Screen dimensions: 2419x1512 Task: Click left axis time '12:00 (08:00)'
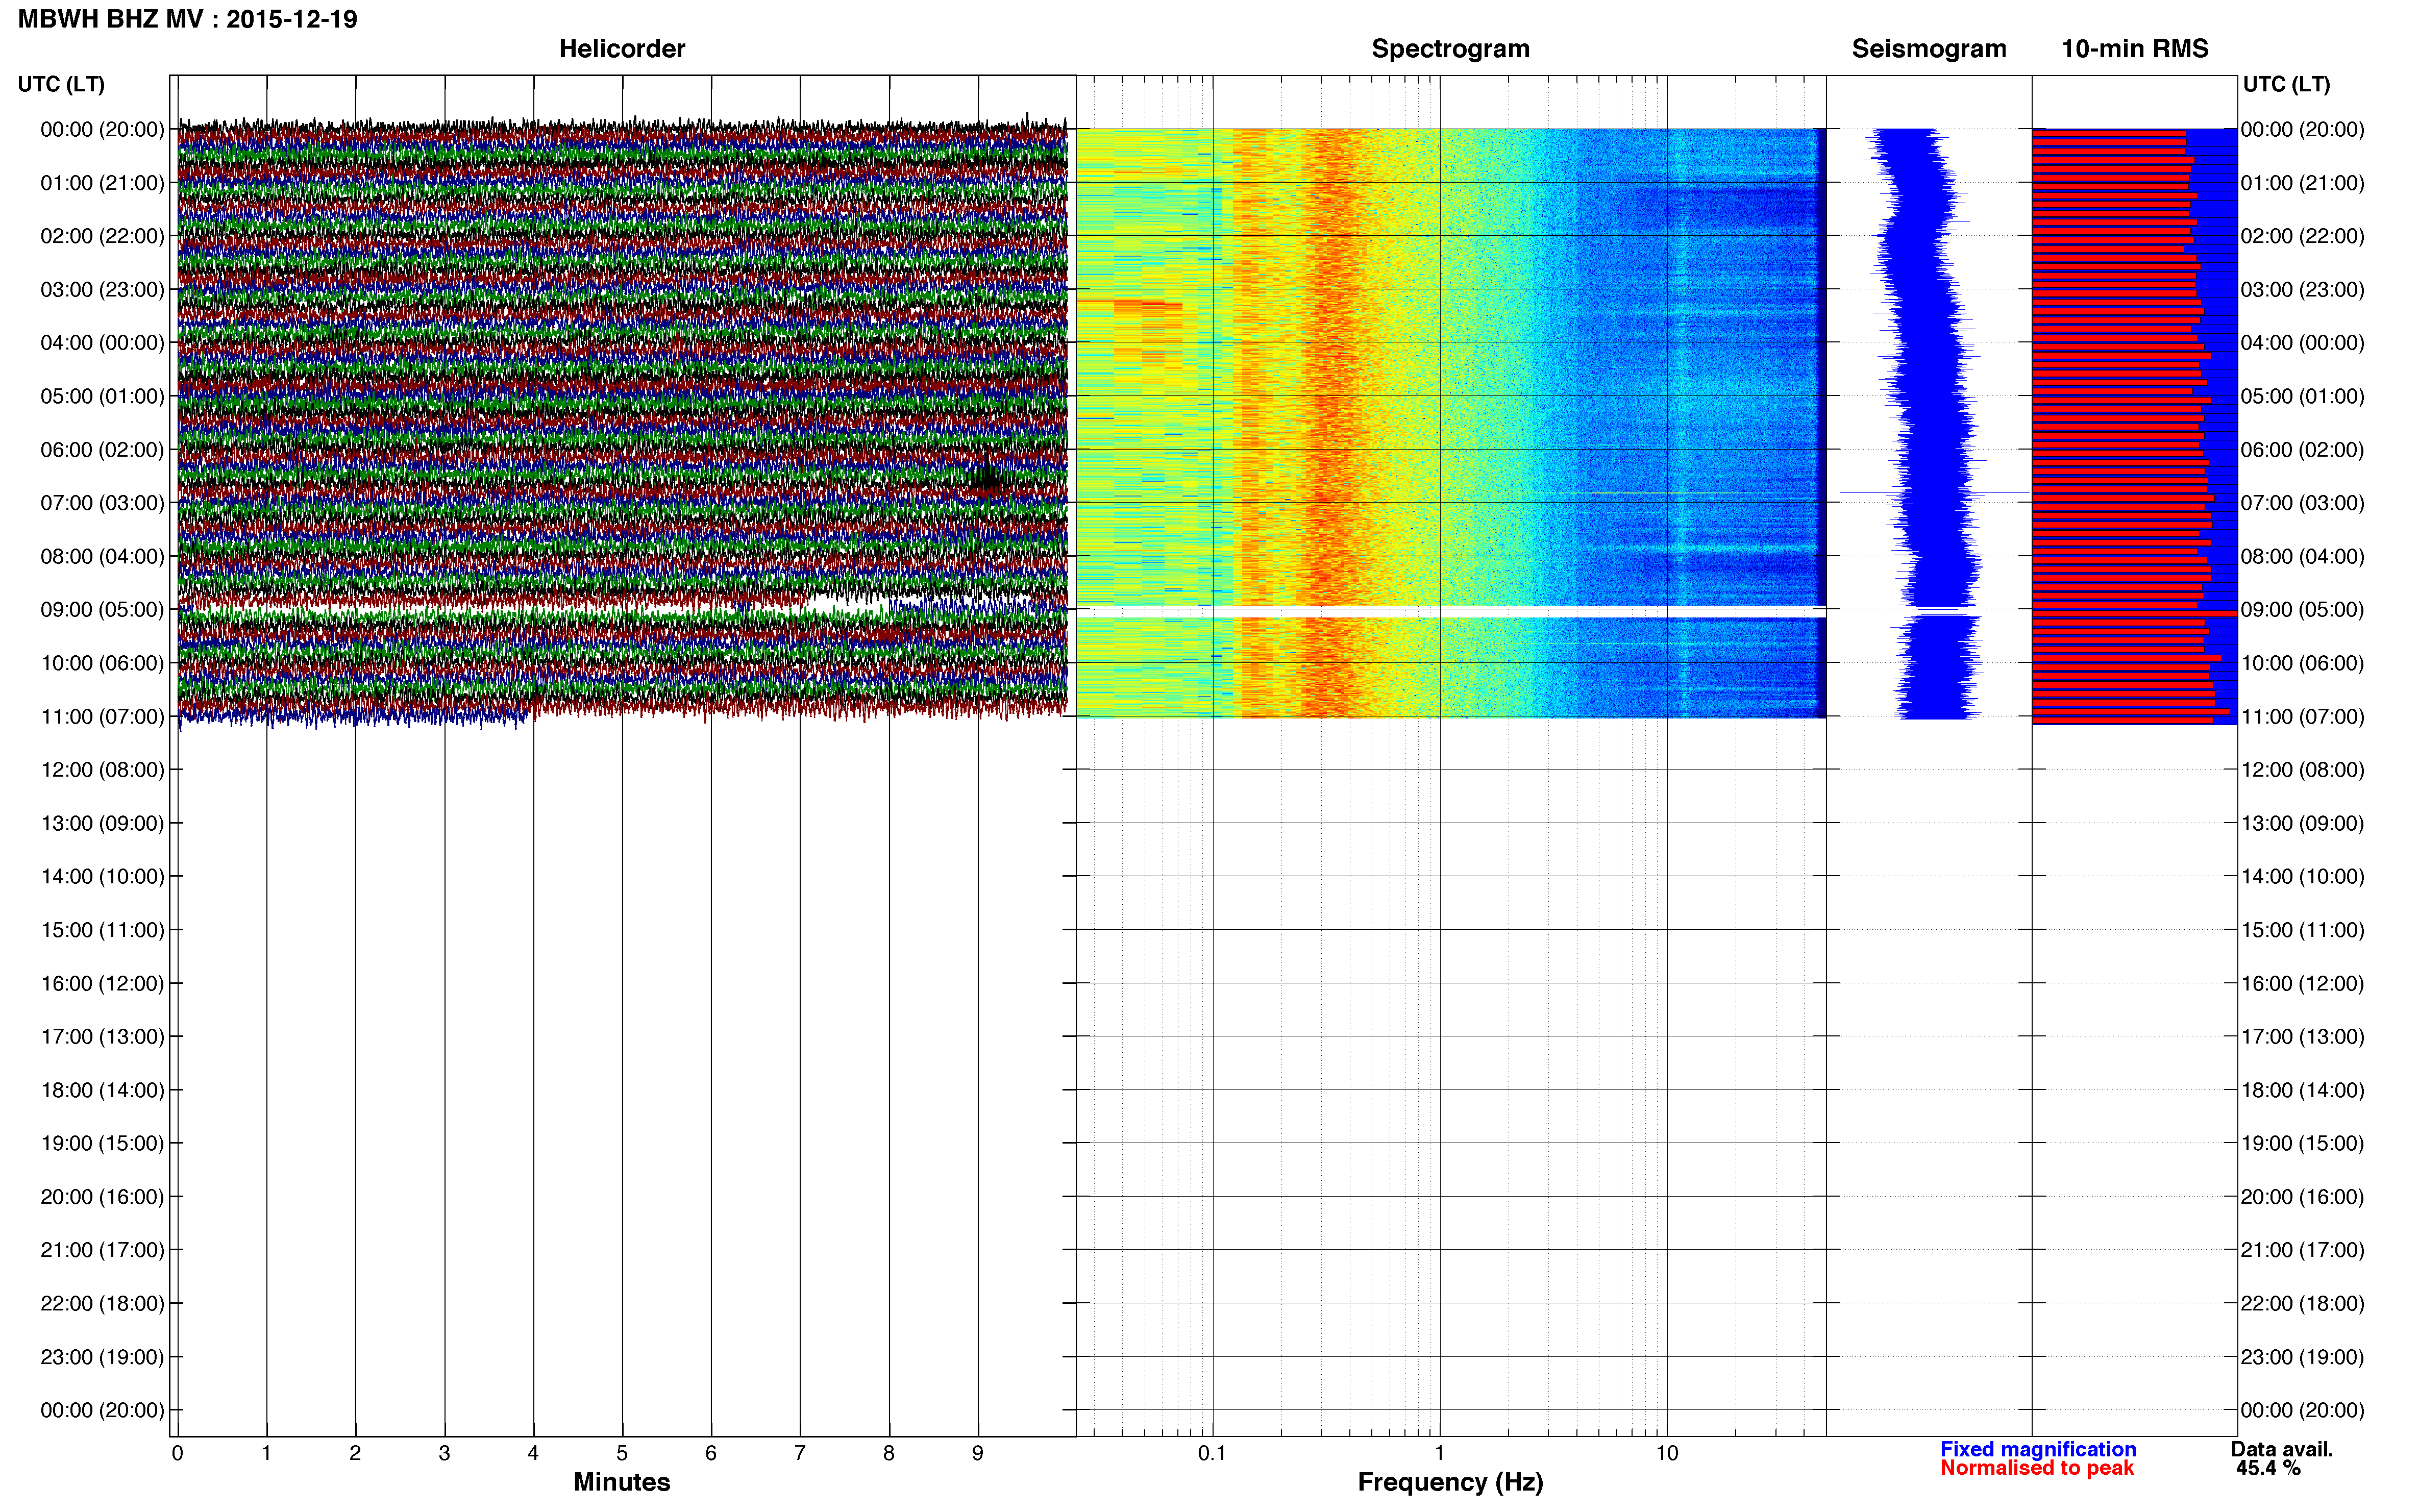[102, 770]
